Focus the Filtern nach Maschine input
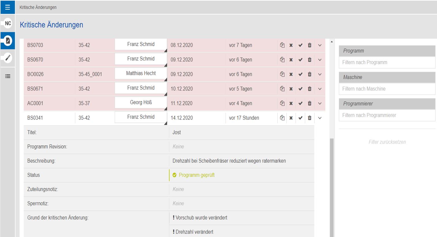Viewport: 437px width, 237px height. click(x=387, y=89)
